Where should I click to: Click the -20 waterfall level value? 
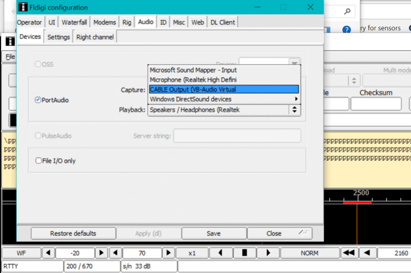(x=75, y=253)
